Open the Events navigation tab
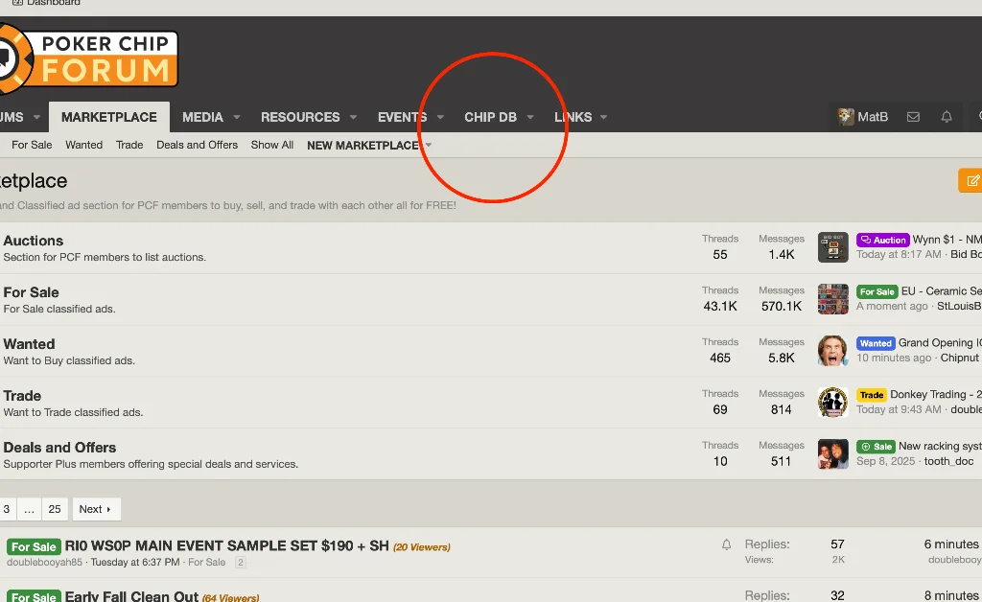Viewport: 982px width, 602px height. [402, 117]
